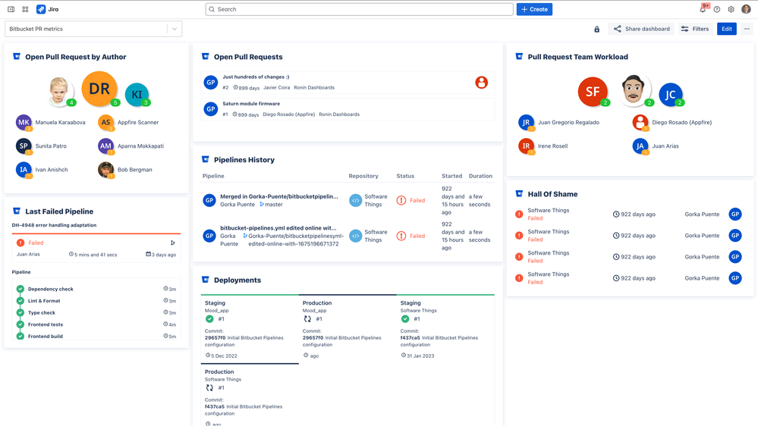Screen dimensions: 758x426
Task: Open the help question mark icon
Action: click(717, 9)
